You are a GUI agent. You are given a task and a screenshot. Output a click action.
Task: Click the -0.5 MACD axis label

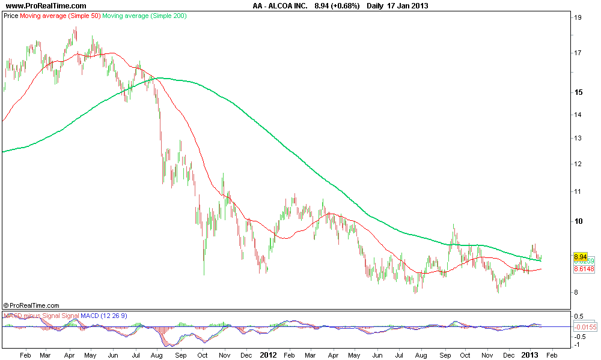click(580, 337)
